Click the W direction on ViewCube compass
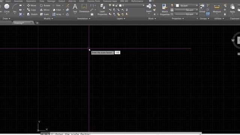Image resolution: width=240 pixels, height=135 pixels. coord(233,40)
